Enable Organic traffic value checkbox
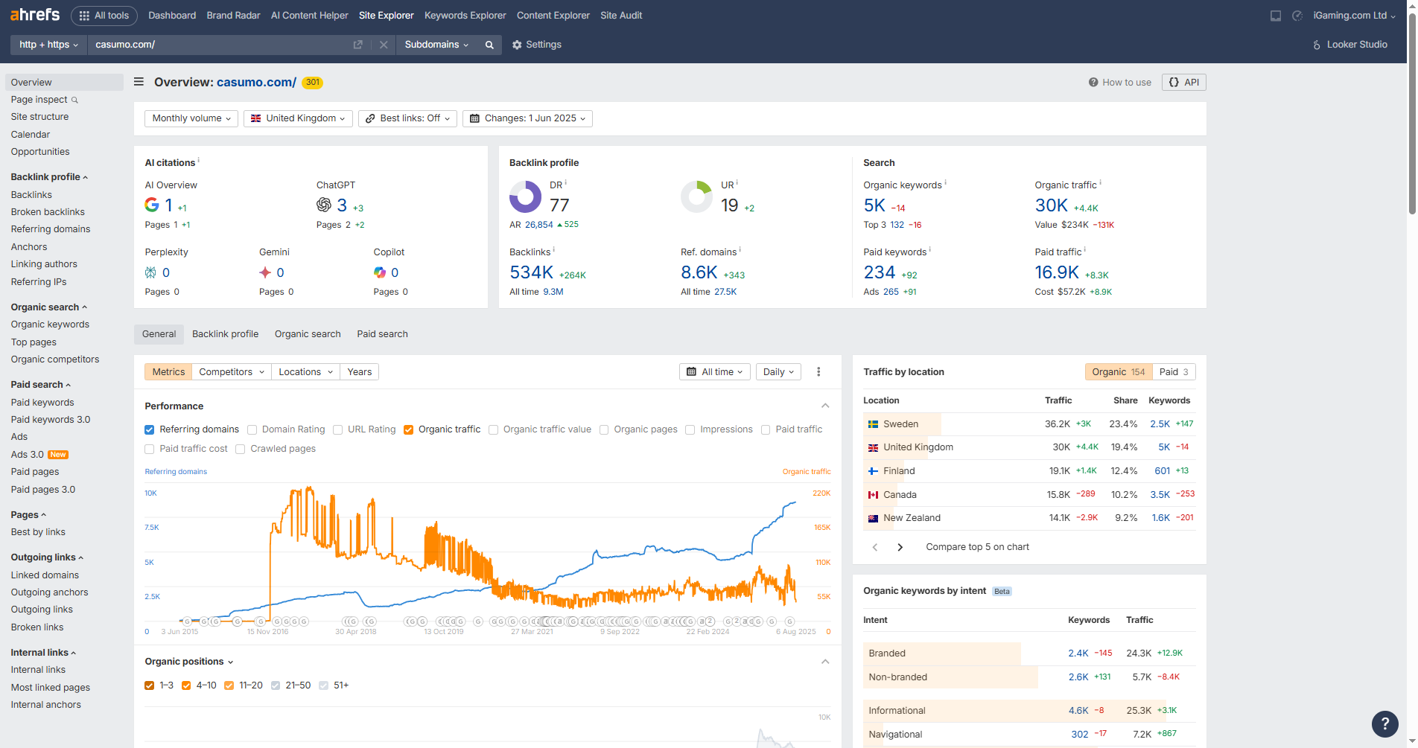This screenshot has width=1418, height=748. 493,429
